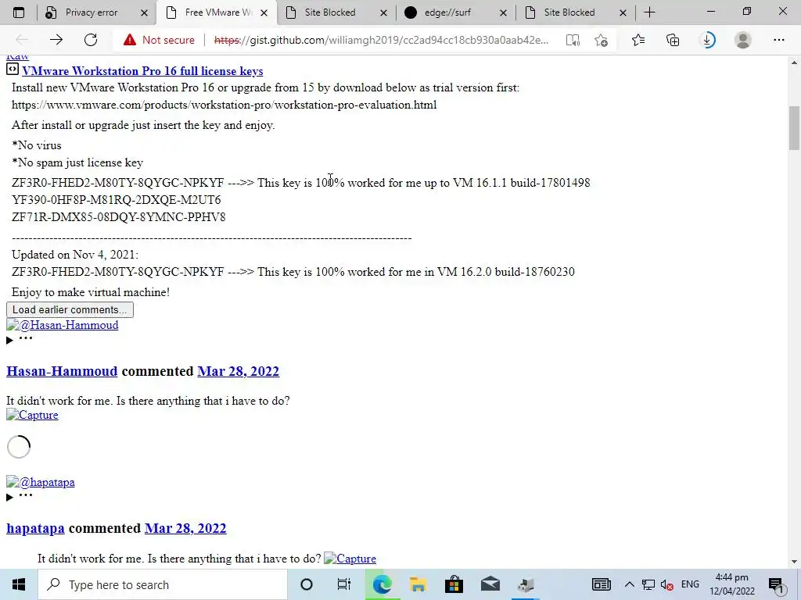Click the license key YF390-0HF8P-M81RQ-2DXQE-M2UT6
The height and width of the screenshot is (600, 801).
tap(117, 199)
